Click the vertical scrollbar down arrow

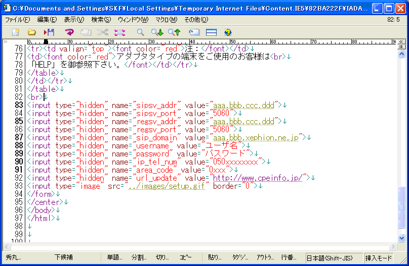(401, 238)
